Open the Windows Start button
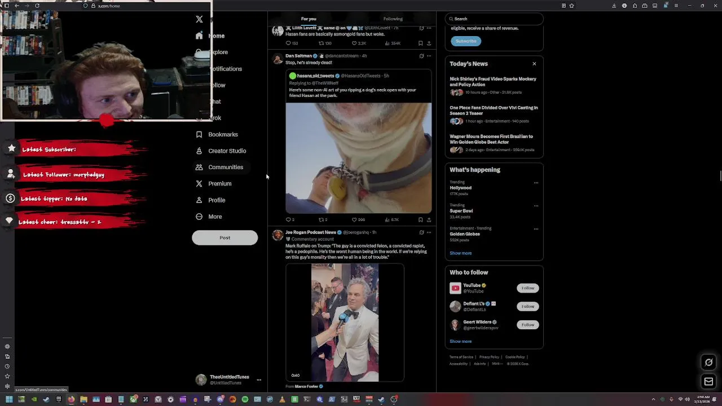This screenshot has height=406, width=722. (x=9, y=399)
